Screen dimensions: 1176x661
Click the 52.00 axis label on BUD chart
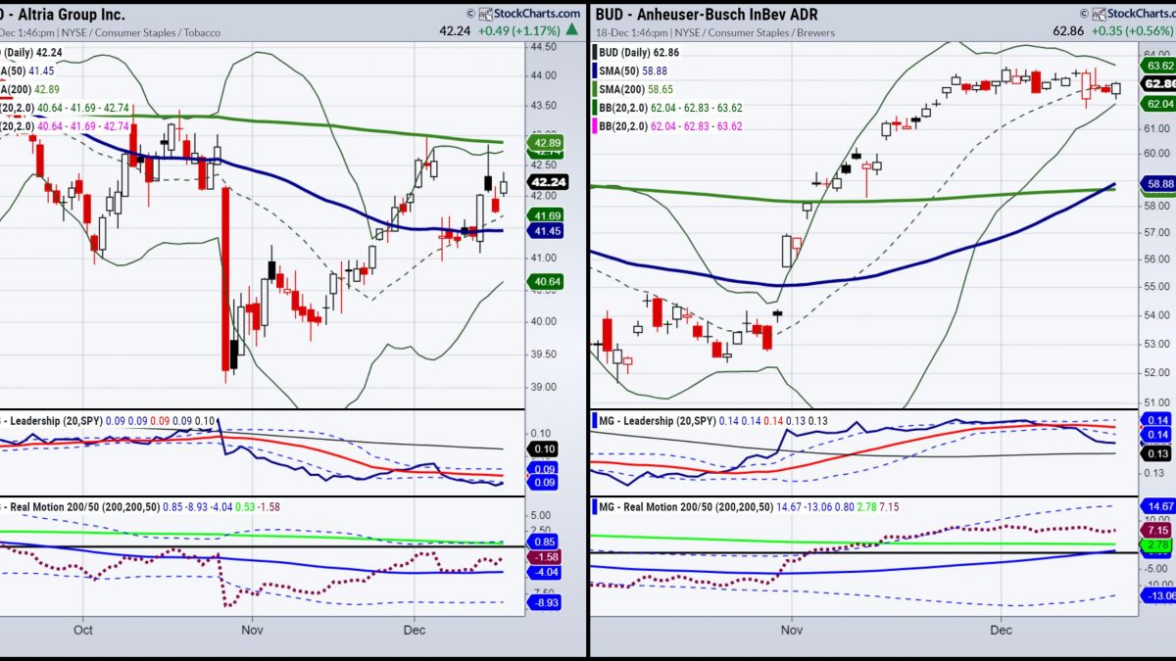[x=1158, y=372]
